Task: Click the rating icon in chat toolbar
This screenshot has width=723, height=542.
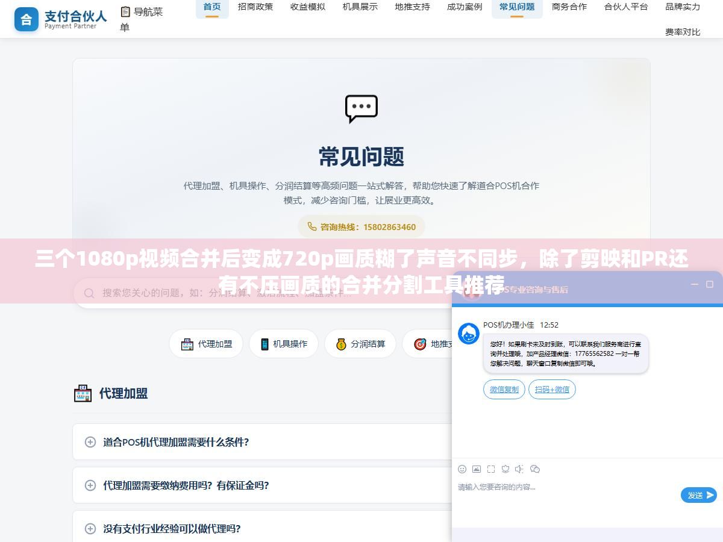Action: point(505,469)
